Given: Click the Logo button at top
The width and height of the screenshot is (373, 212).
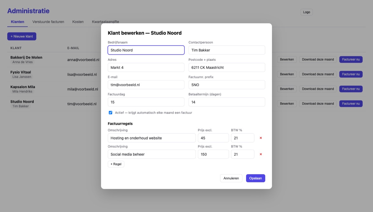Looking at the screenshot, I should tap(306, 12).
